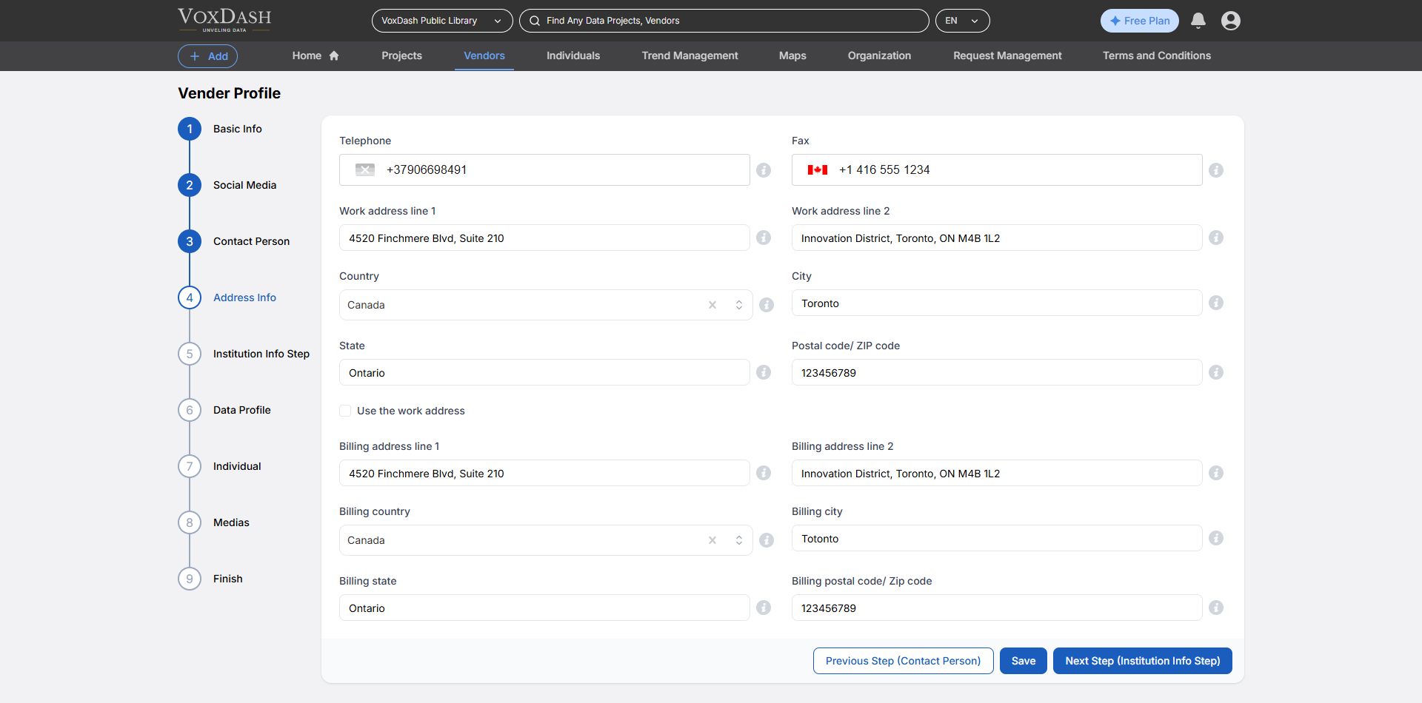1422x703 pixels.
Task: Show info for State field
Action: (764, 372)
